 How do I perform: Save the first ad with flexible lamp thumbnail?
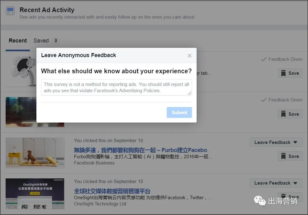tap(290, 73)
